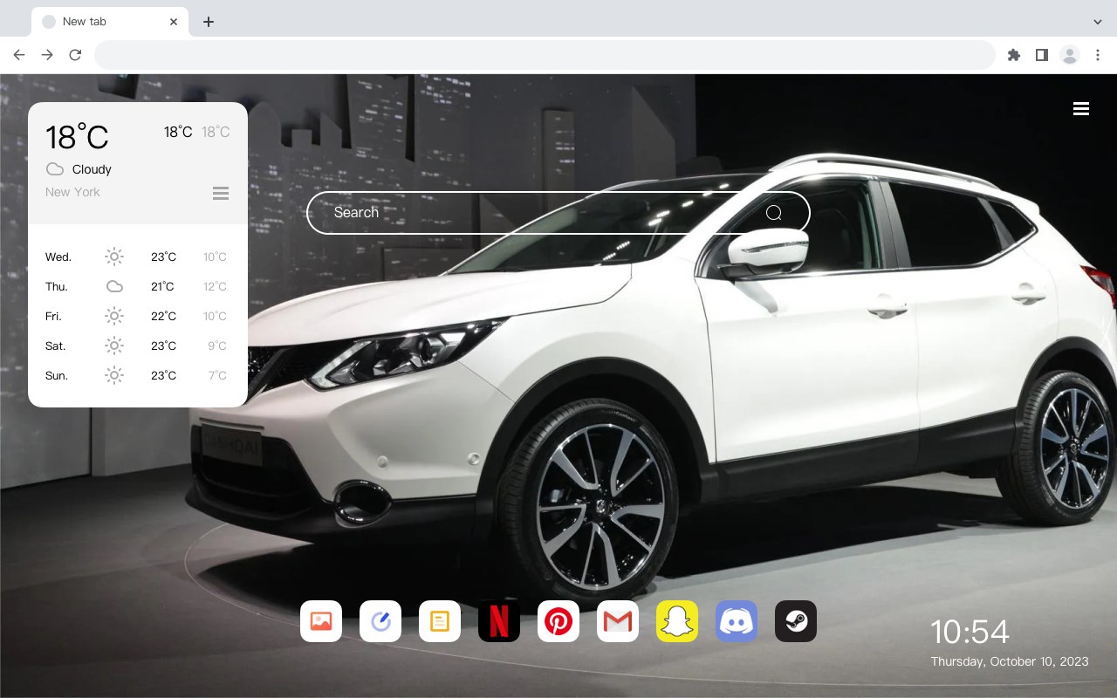Open the Chrome three-dot menu
Image resolution: width=1117 pixels, height=698 pixels.
1098,55
